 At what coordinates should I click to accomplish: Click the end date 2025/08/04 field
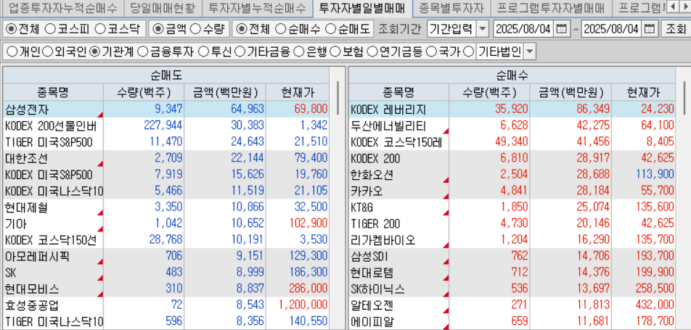613,30
